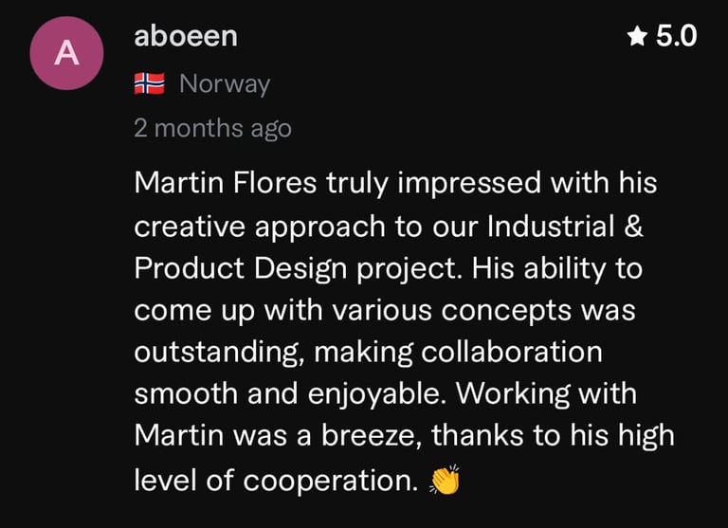
Task: Click the words thanks to his high
Action: point(553,436)
